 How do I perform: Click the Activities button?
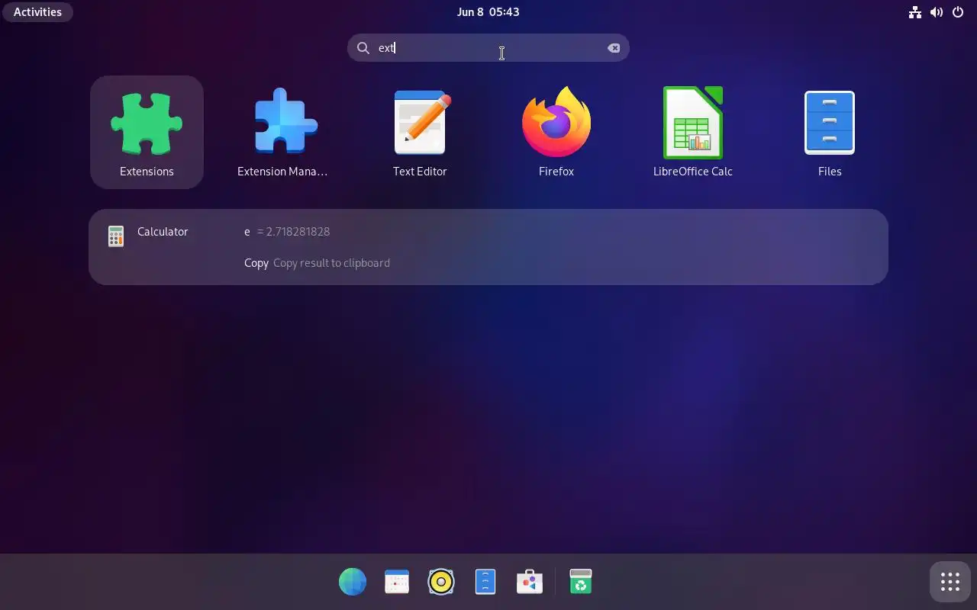pyautogui.click(x=37, y=12)
